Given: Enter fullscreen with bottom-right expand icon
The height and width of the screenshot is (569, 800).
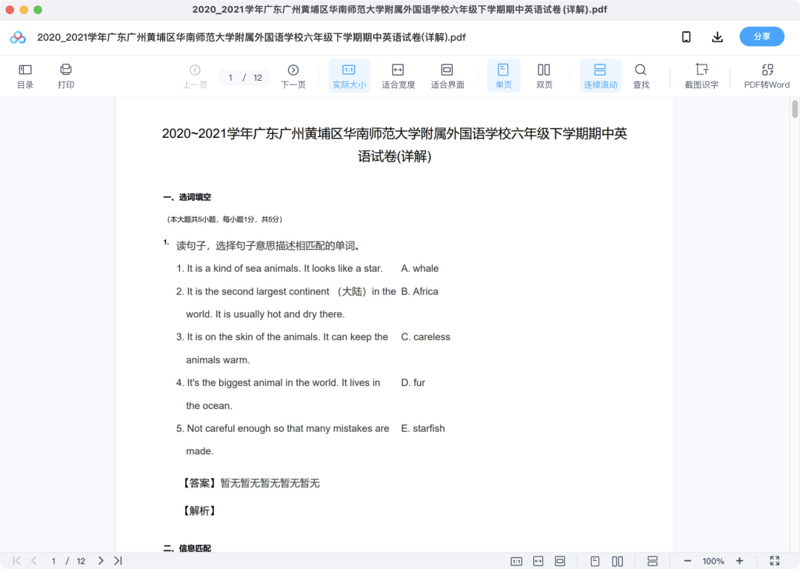Looking at the screenshot, I should click(775, 561).
